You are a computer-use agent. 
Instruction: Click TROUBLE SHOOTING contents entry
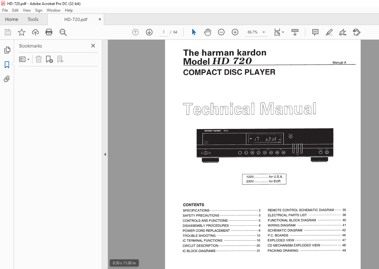[222, 236]
